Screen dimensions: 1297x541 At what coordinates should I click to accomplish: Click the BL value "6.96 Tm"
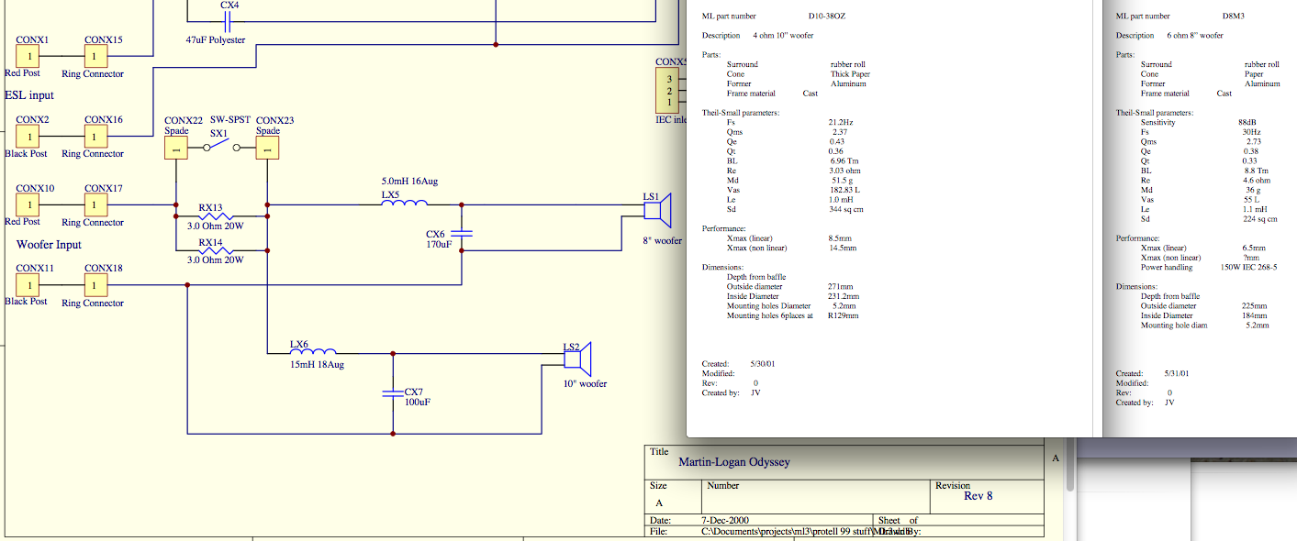(x=843, y=160)
